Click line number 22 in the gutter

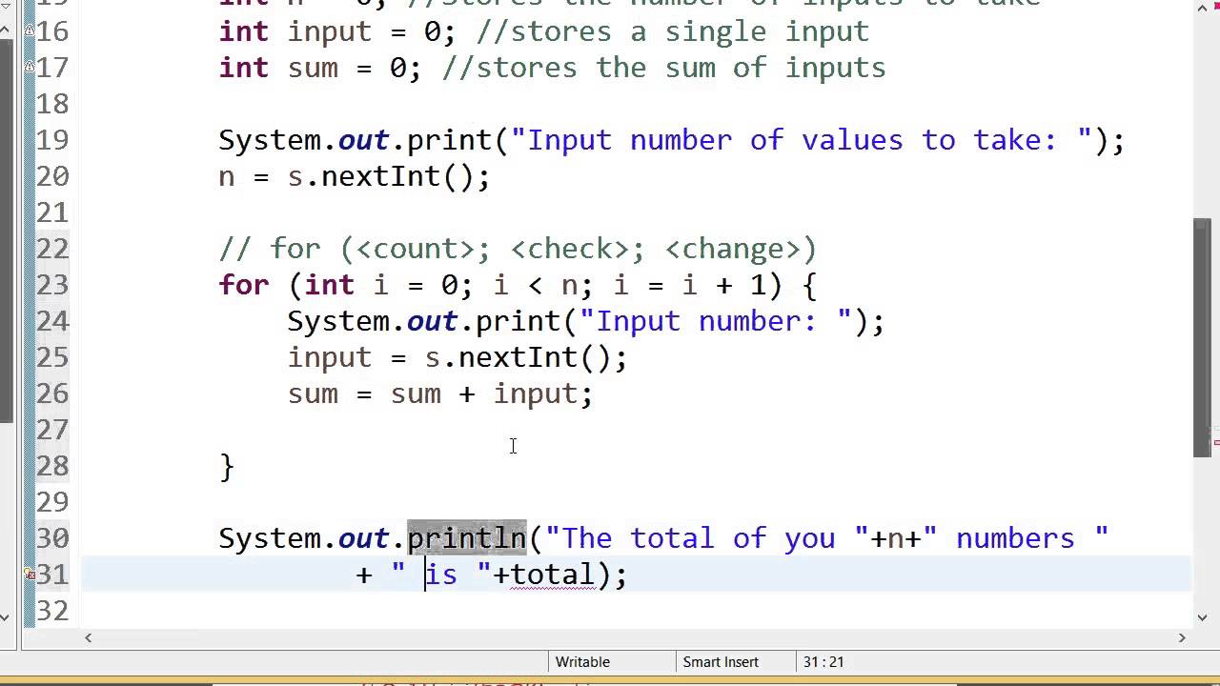tap(52, 249)
